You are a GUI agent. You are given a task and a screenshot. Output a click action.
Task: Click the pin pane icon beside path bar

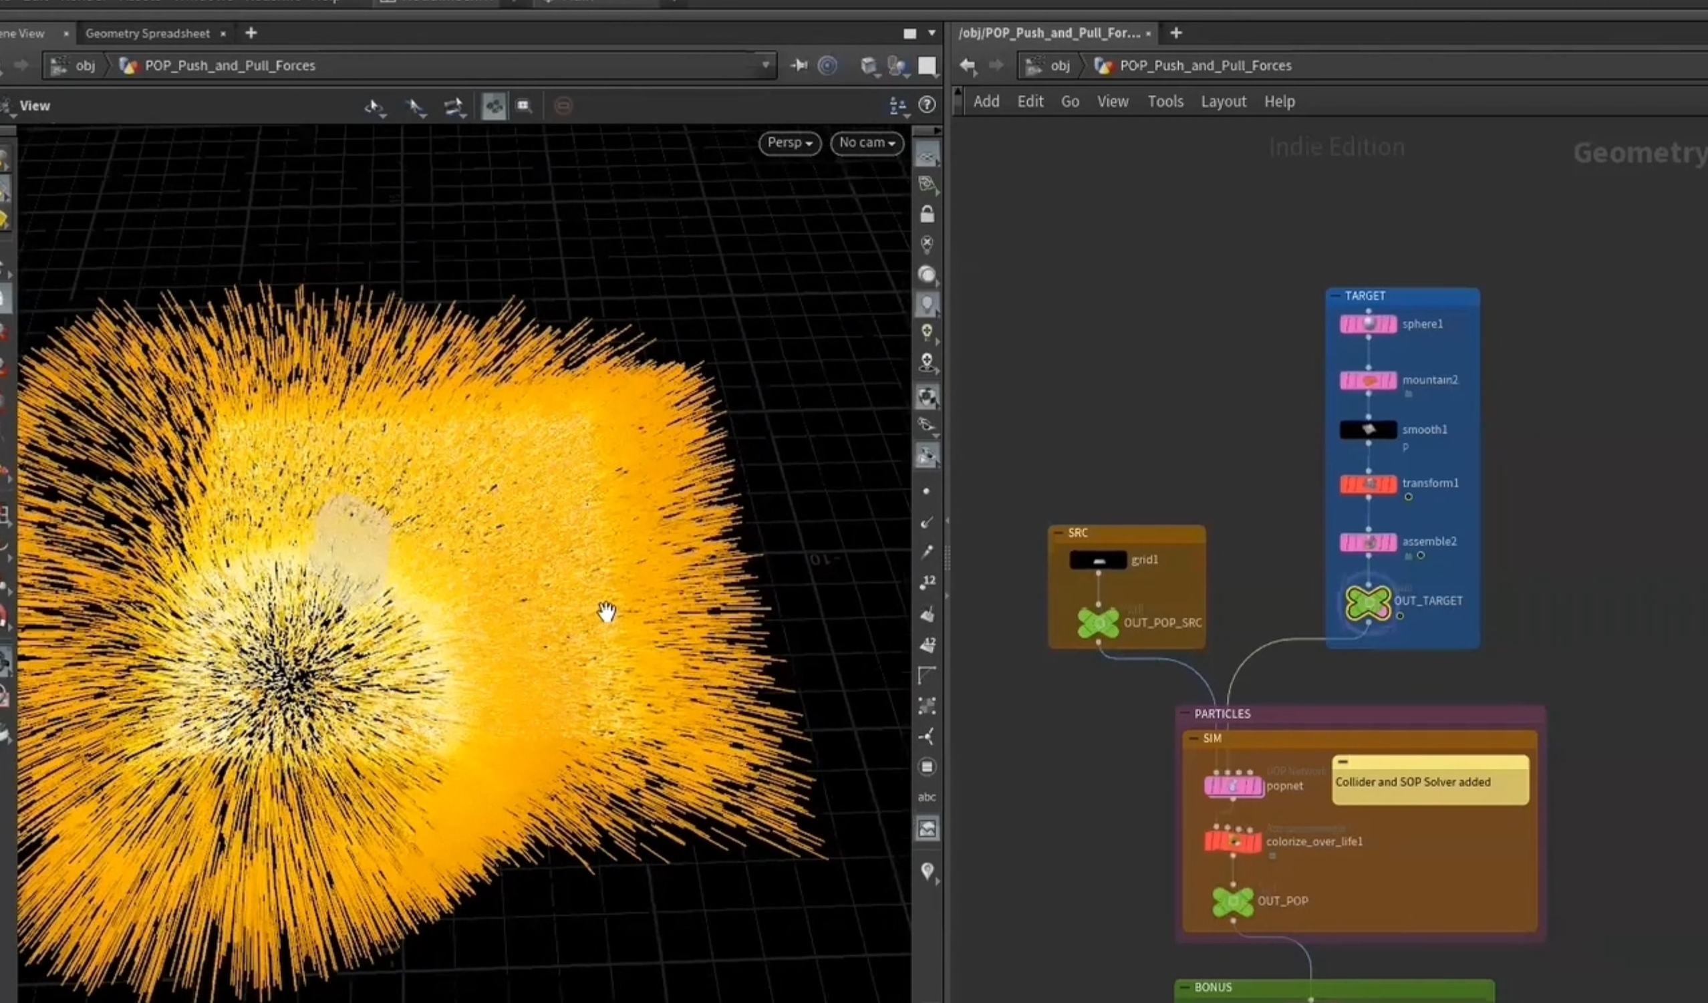click(x=799, y=65)
